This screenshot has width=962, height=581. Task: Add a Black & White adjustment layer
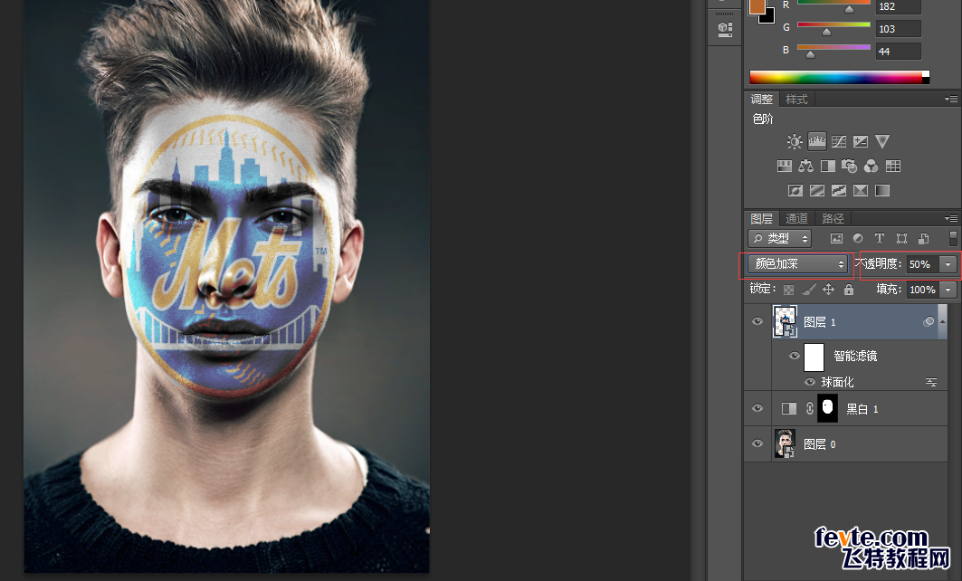point(828,167)
